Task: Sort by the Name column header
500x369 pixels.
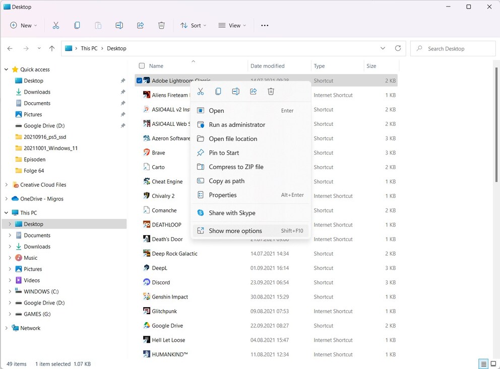Action: pyautogui.click(x=156, y=66)
